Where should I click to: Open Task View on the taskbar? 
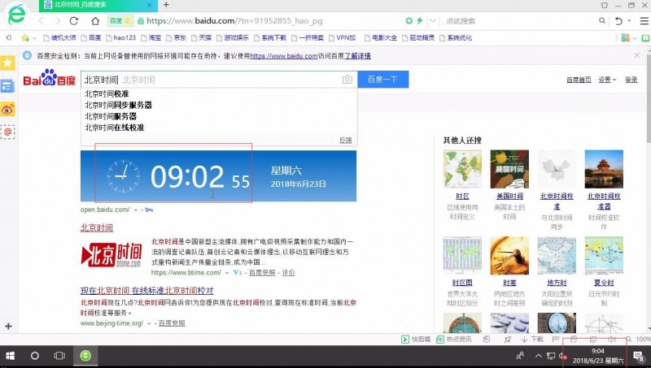(59, 356)
